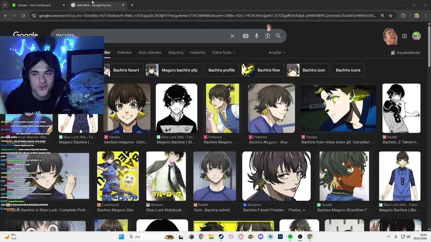Open Opera browser from the taskbar
Screen dimensions: 431x242
[x=241, y=237]
